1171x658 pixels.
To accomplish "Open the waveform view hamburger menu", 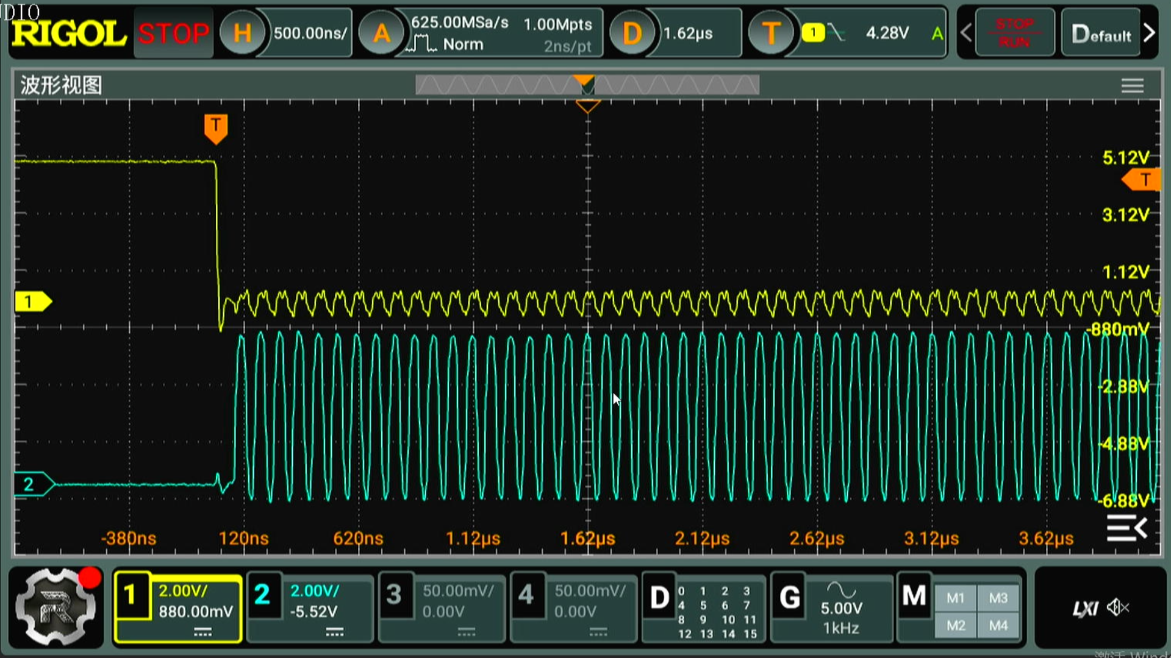I will 1132,86.
